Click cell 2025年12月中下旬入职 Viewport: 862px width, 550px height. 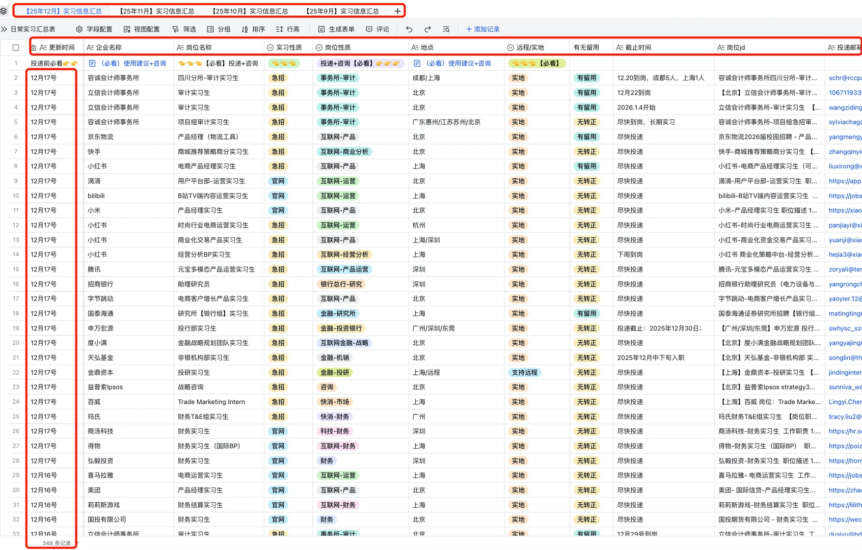(x=664, y=358)
